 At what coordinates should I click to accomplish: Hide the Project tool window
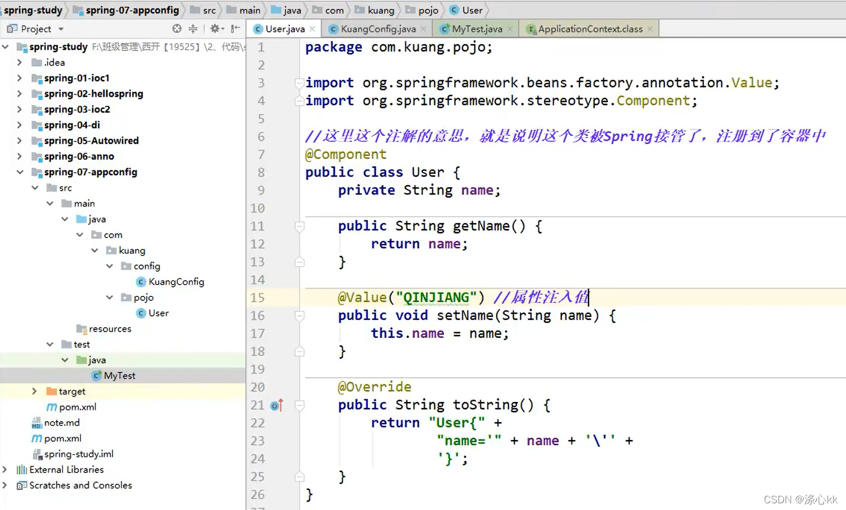pos(235,29)
